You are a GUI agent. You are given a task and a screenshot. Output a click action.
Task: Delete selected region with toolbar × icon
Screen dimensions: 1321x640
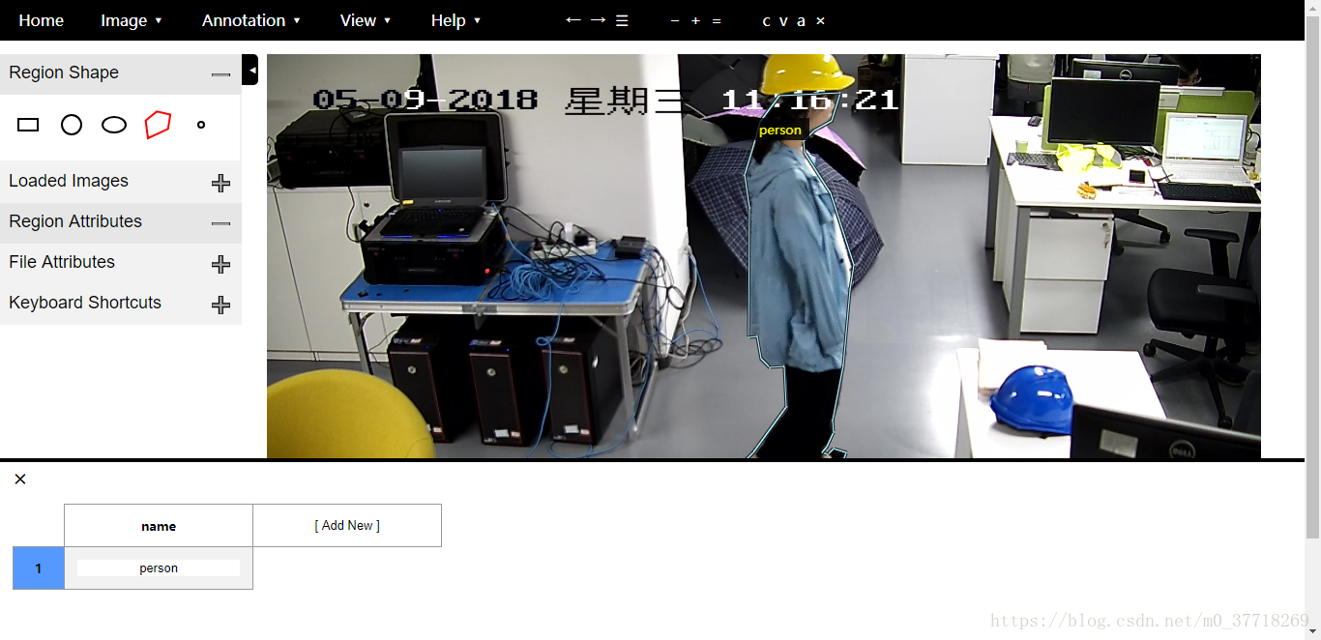[820, 20]
